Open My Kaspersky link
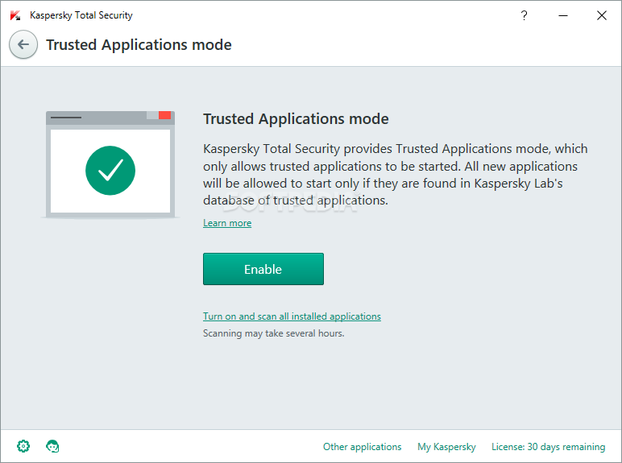 pyautogui.click(x=446, y=447)
